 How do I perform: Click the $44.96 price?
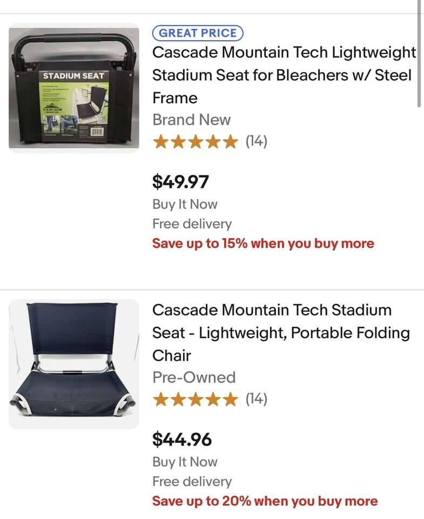click(x=182, y=440)
